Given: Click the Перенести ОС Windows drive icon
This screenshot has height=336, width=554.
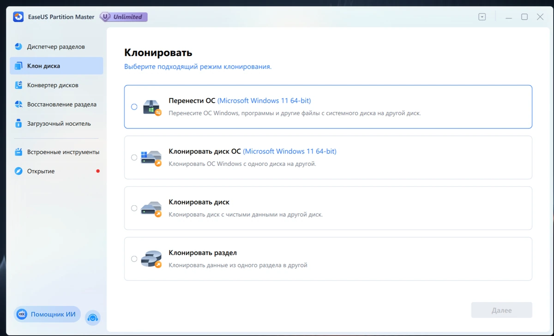Looking at the screenshot, I should click(x=152, y=107).
